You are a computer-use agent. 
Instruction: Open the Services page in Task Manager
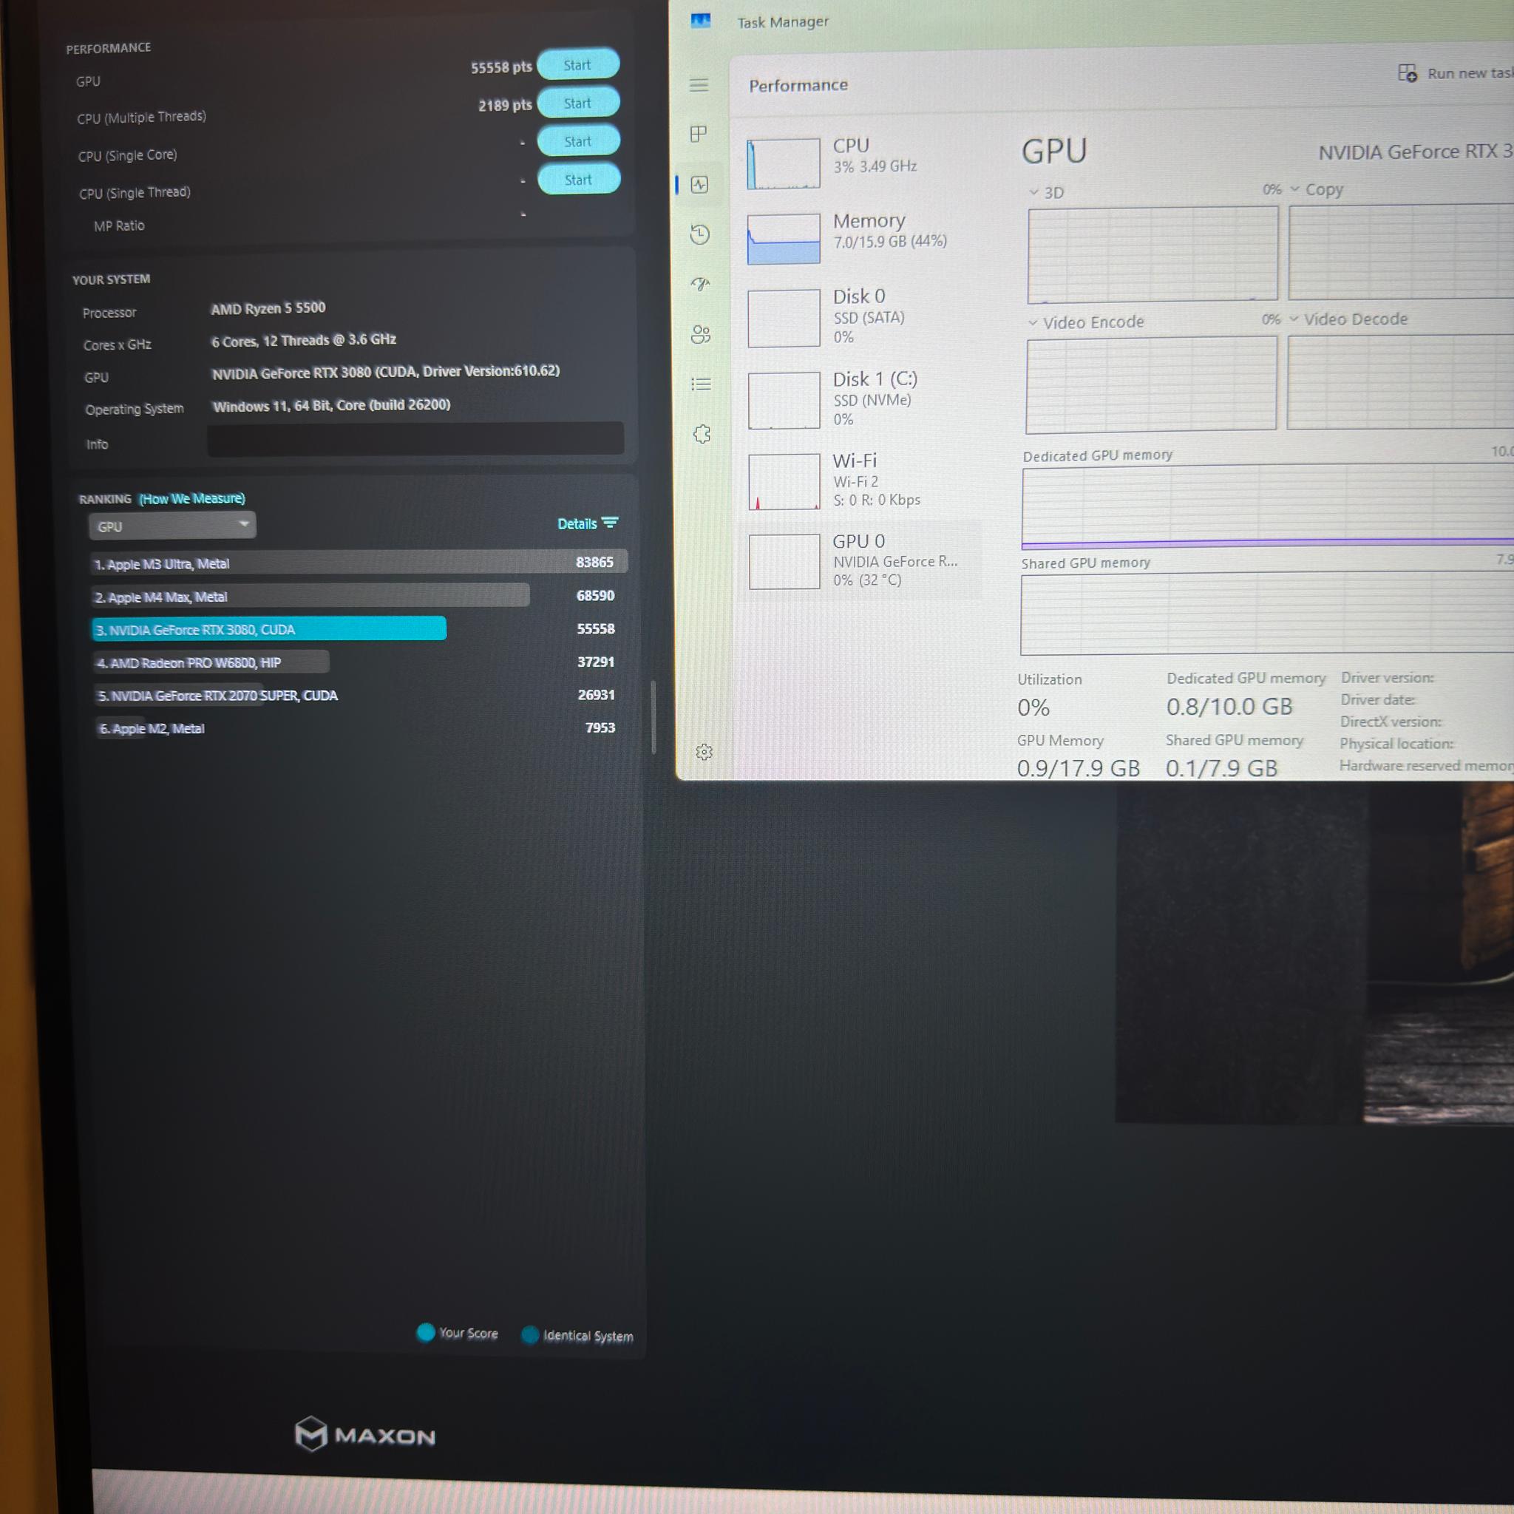click(x=702, y=434)
